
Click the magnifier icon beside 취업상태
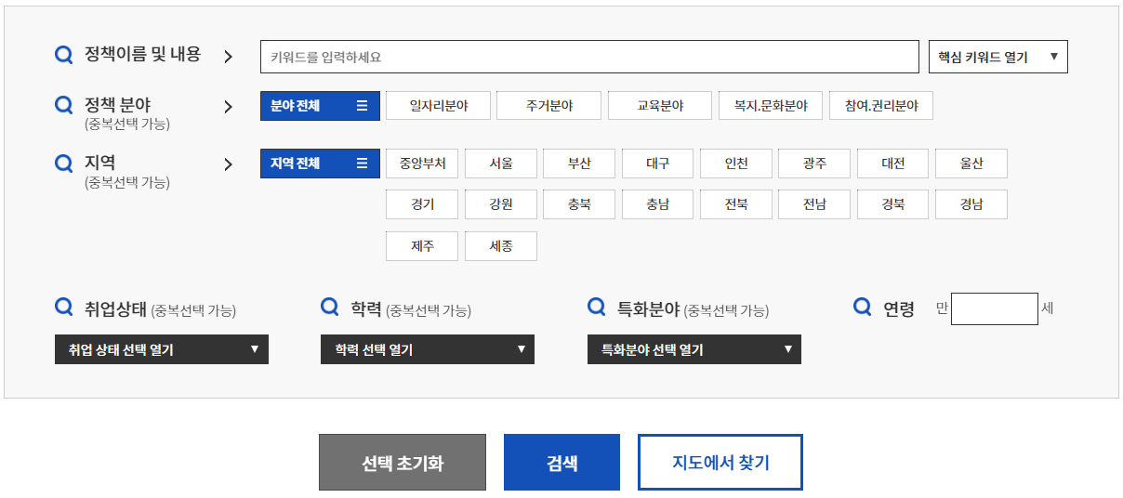[64, 308]
